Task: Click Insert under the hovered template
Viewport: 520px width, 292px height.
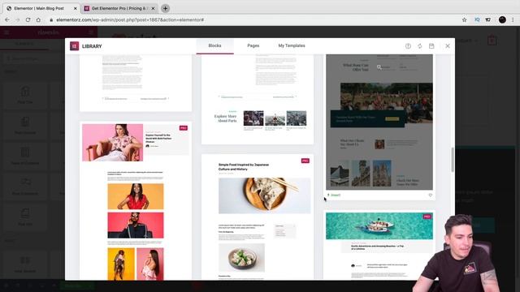Action: 334,195
